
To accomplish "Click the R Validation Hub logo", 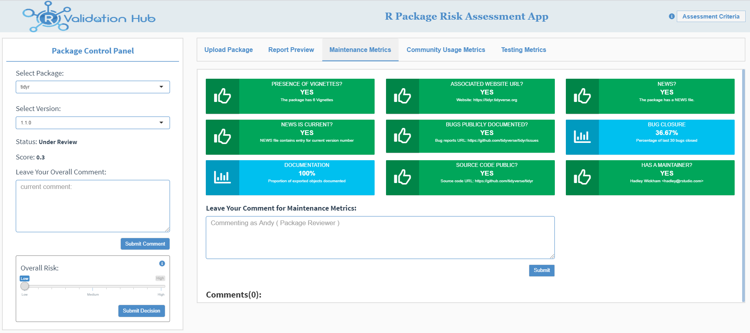I will (89, 17).
